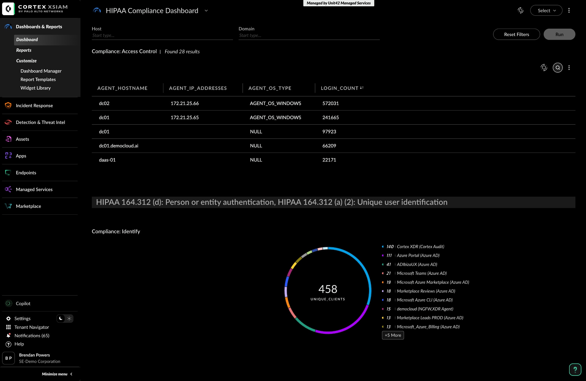Open Notifications (65)
Screen dimensions: 586x381
click(x=32, y=335)
